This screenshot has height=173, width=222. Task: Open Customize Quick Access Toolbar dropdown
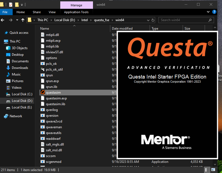coord(22,5)
